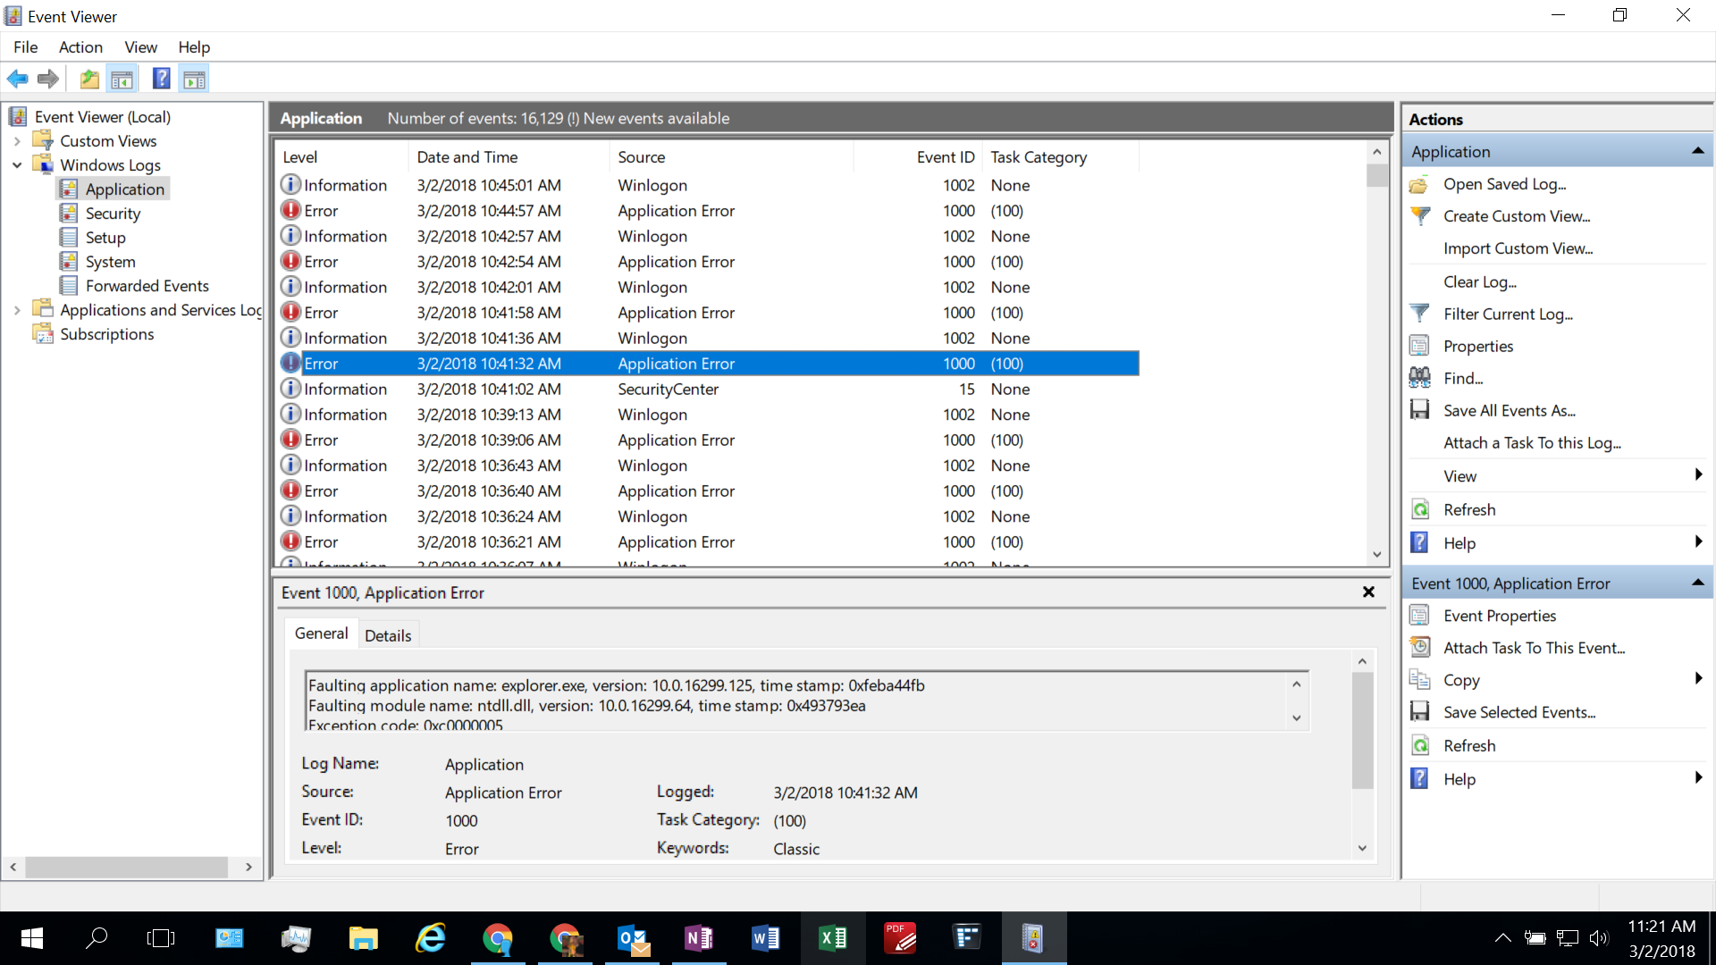The height and width of the screenshot is (965, 1716).
Task: Open Excel from the taskbar
Action: coord(832,938)
